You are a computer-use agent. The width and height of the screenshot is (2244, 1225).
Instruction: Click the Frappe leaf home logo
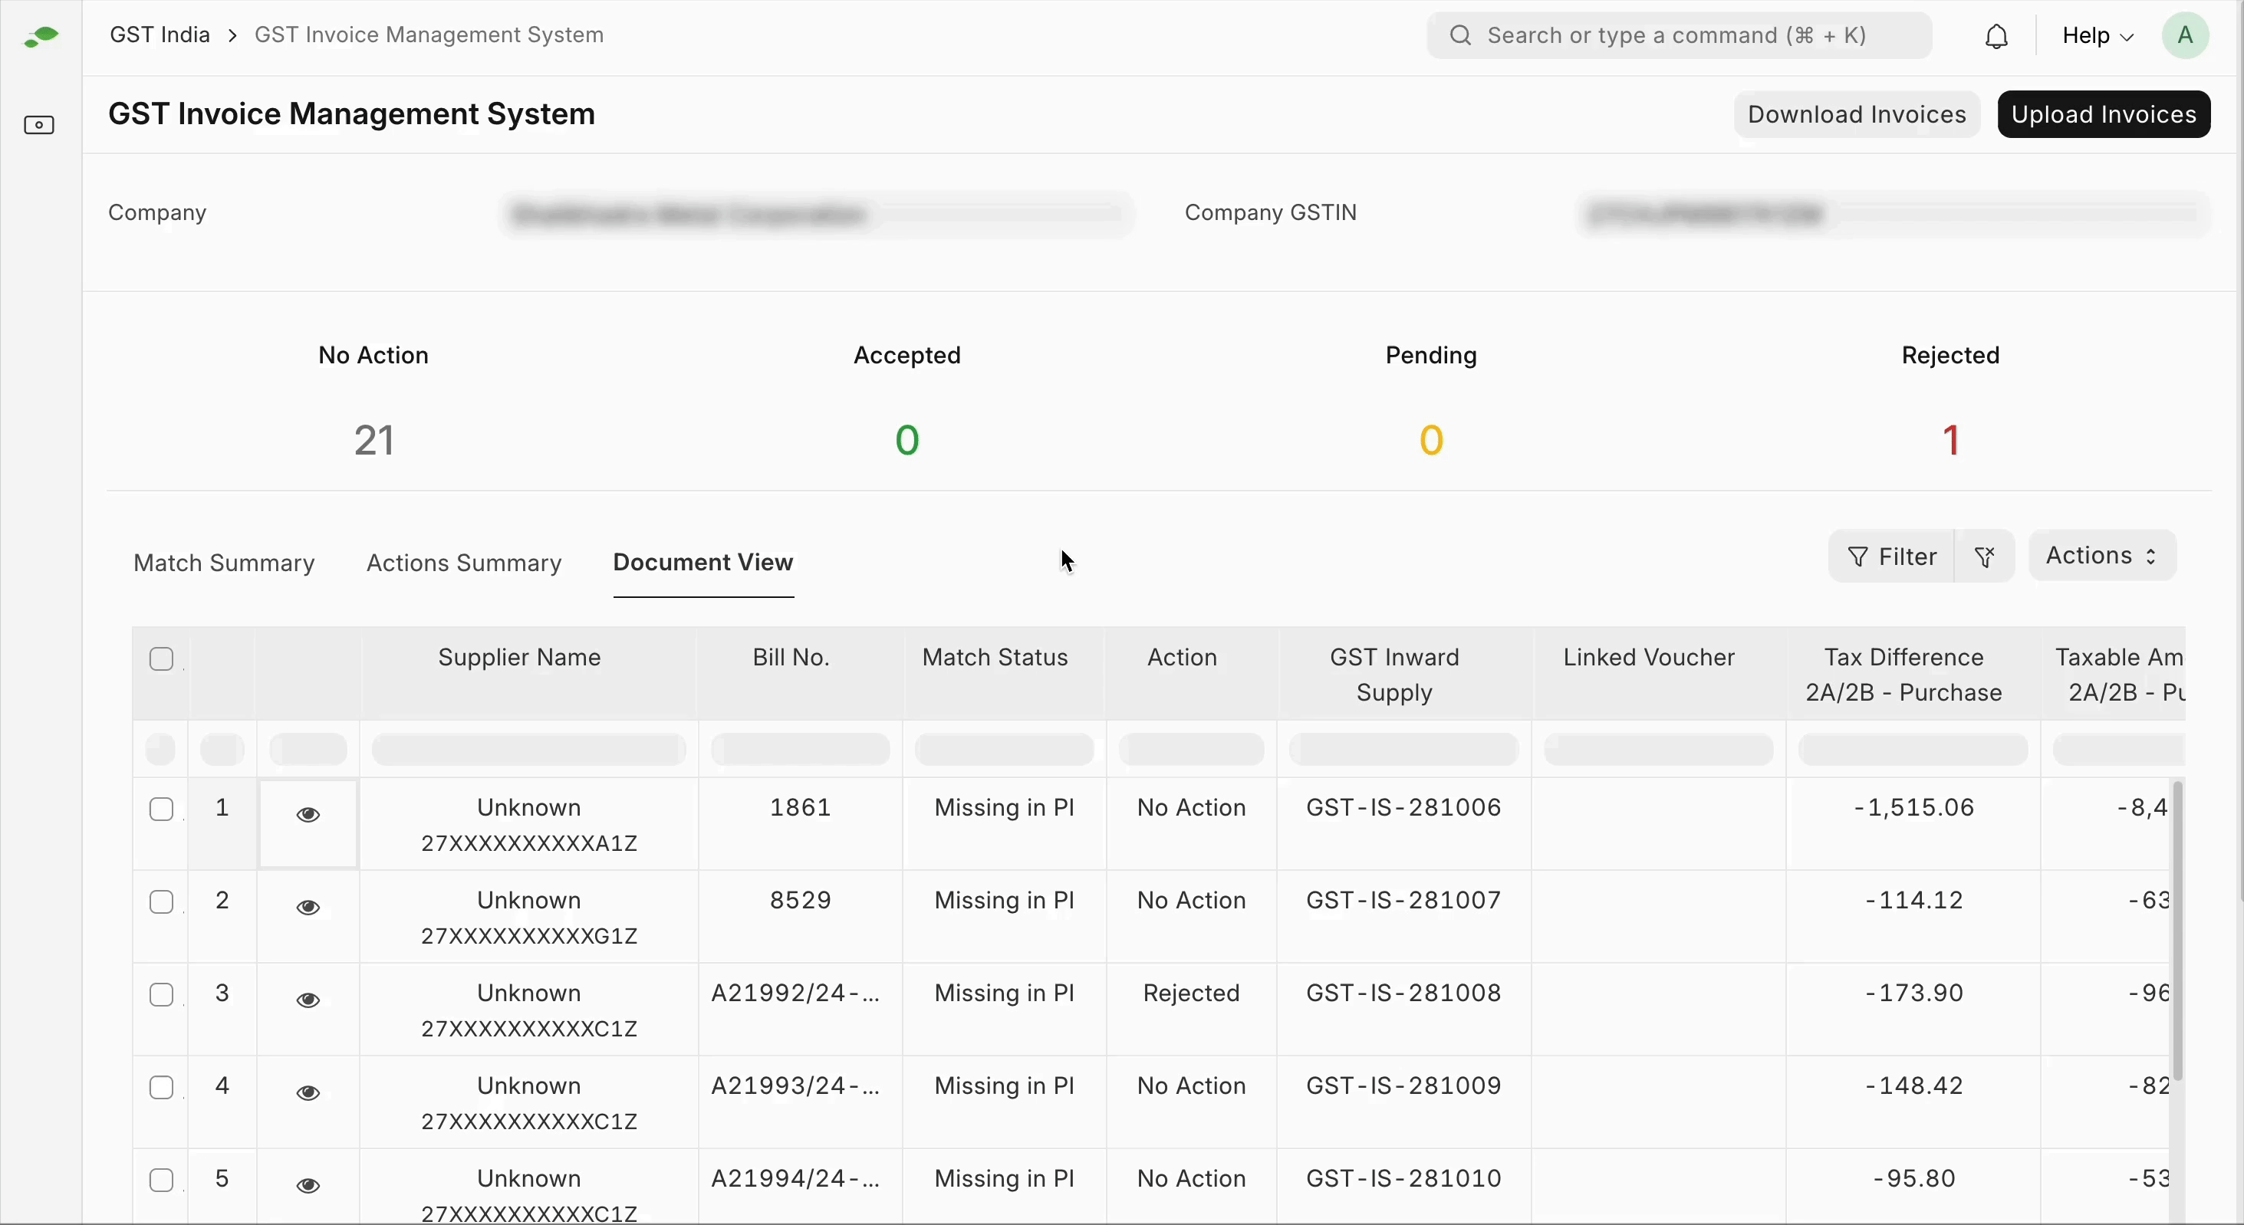click(x=41, y=37)
